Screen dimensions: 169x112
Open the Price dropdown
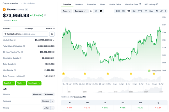(67, 11)
